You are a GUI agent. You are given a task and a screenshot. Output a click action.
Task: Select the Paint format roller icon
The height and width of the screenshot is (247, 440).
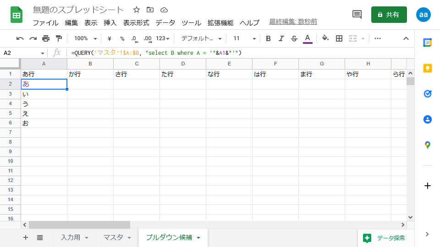[59, 38]
